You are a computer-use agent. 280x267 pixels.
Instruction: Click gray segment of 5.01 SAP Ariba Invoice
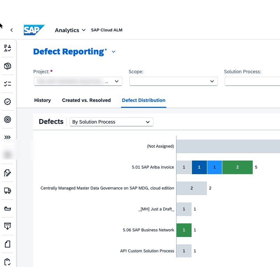tap(184, 167)
